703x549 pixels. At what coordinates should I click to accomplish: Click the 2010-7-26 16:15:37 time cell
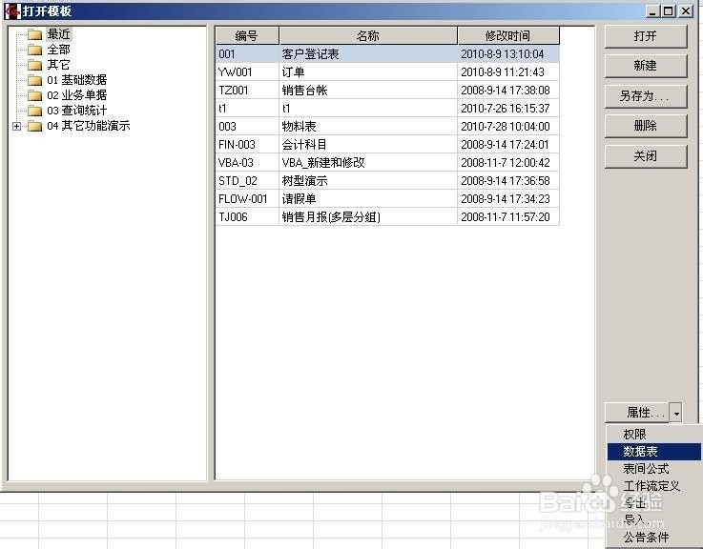coord(508,109)
